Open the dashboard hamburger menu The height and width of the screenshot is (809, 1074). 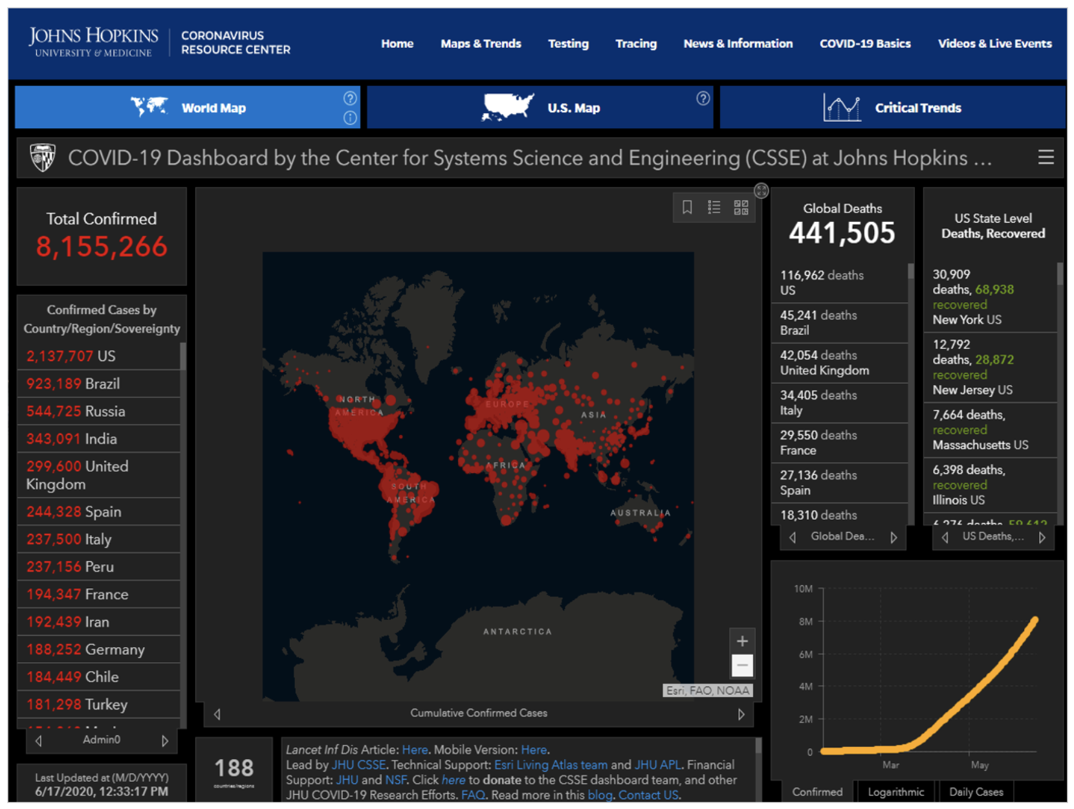click(1046, 157)
